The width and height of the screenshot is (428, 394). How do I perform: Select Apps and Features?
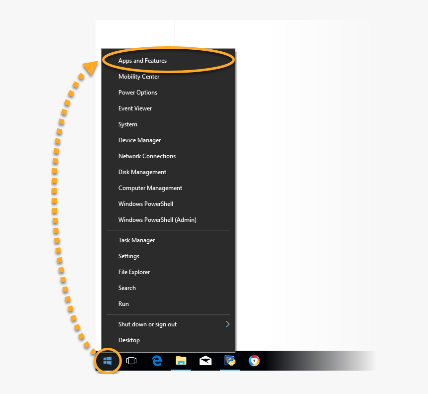142,60
